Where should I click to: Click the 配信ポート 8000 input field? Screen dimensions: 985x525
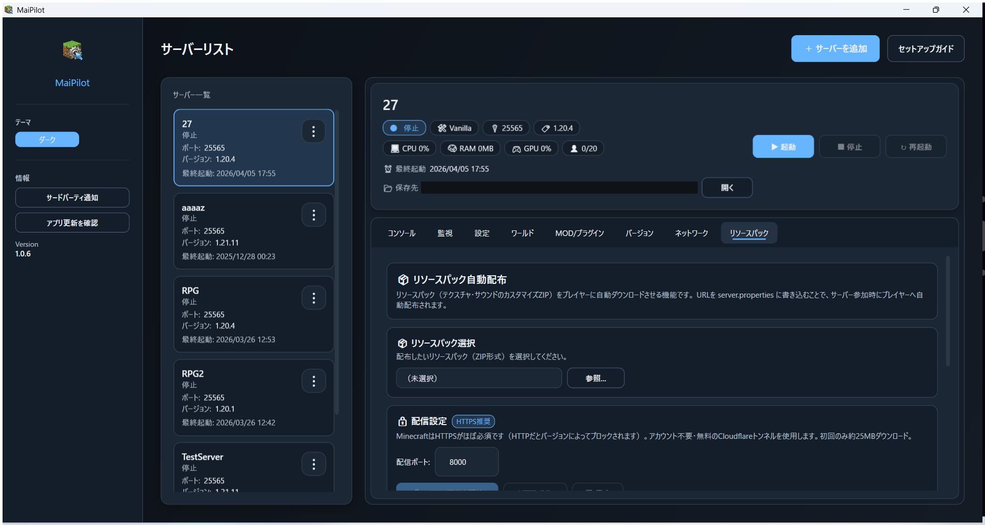pos(466,462)
